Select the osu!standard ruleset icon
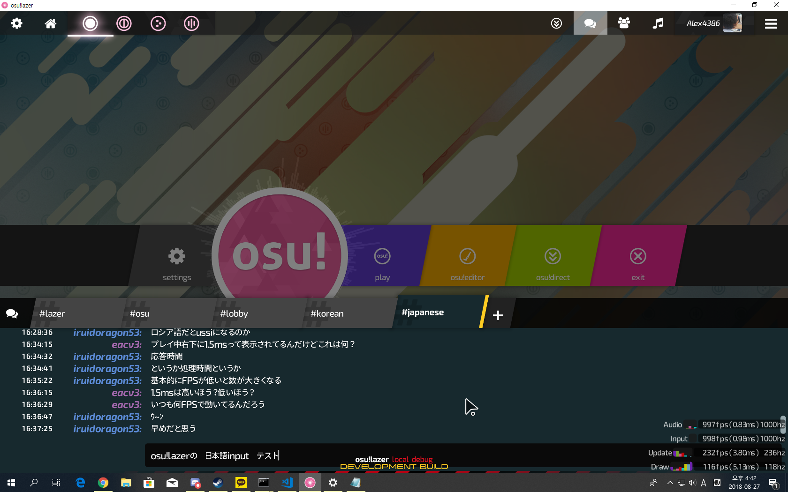The height and width of the screenshot is (492, 788). (90, 23)
